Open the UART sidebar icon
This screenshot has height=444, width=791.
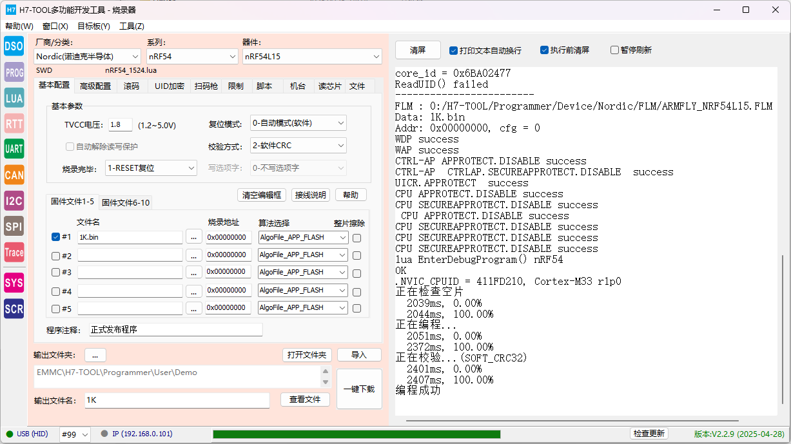pos(14,149)
